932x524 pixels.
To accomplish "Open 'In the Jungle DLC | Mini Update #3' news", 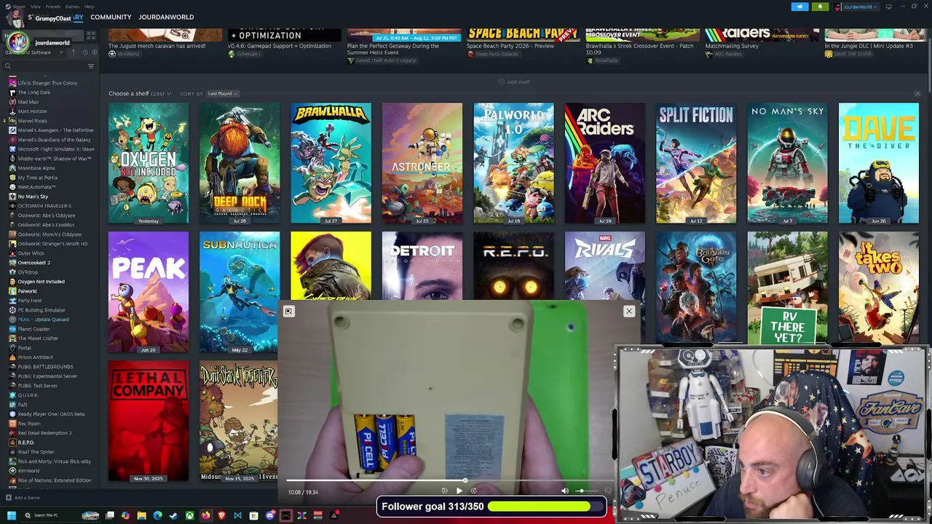I will [869, 46].
